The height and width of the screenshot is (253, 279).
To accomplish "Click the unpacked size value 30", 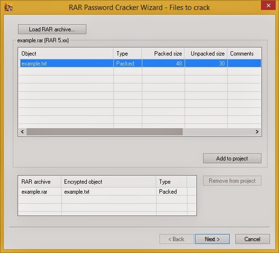I will point(222,64).
